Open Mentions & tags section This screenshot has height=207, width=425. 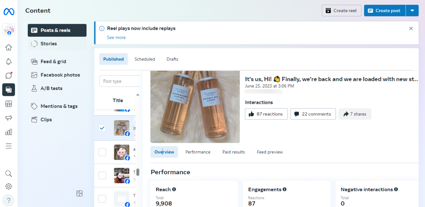[57, 106]
